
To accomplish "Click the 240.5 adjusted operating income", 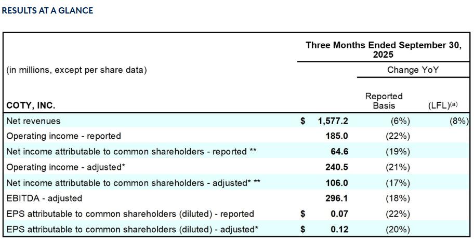I will tap(337, 167).
